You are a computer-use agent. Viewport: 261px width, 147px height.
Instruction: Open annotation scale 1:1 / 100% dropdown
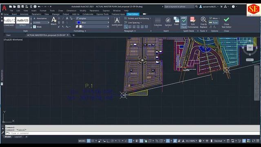pyautogui.click(x=191, y=141)
